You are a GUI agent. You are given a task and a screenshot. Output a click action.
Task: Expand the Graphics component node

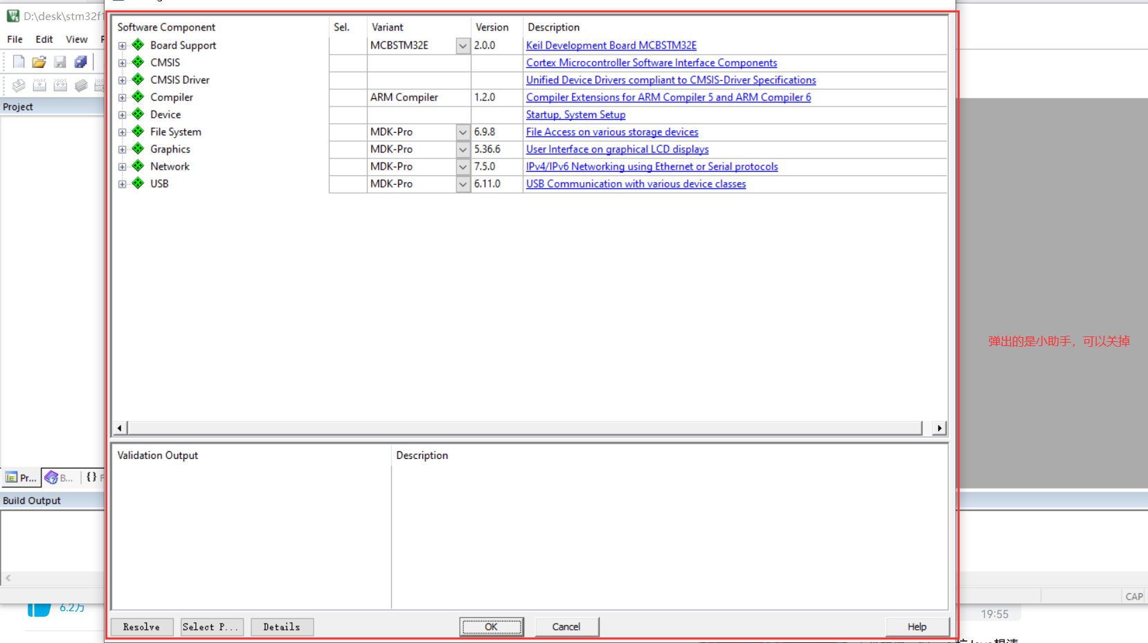(x=123, y=150)
